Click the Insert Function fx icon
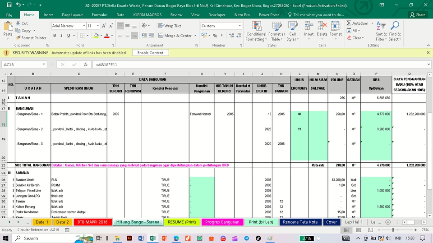 (x=86, y=64)
